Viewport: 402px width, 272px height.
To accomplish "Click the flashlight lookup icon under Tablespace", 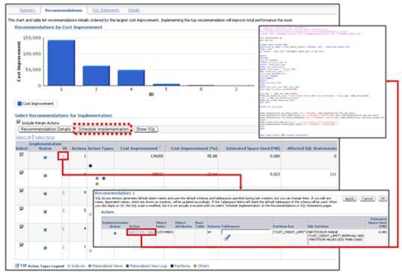I will (x=227, y=238).
